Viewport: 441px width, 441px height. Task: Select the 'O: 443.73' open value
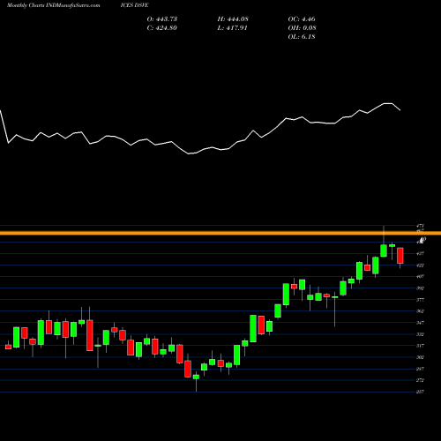click(162, 19)
